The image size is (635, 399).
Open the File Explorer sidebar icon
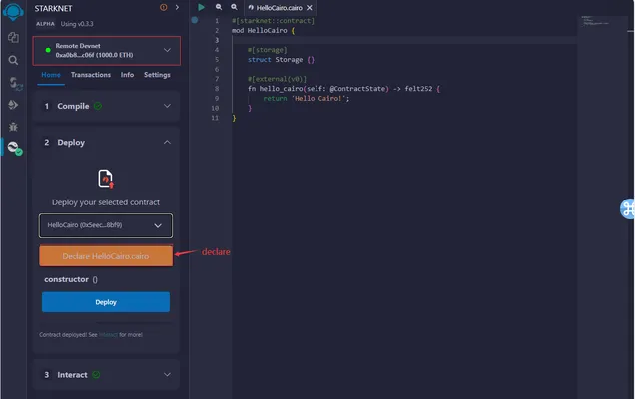(x=13, y=37)
